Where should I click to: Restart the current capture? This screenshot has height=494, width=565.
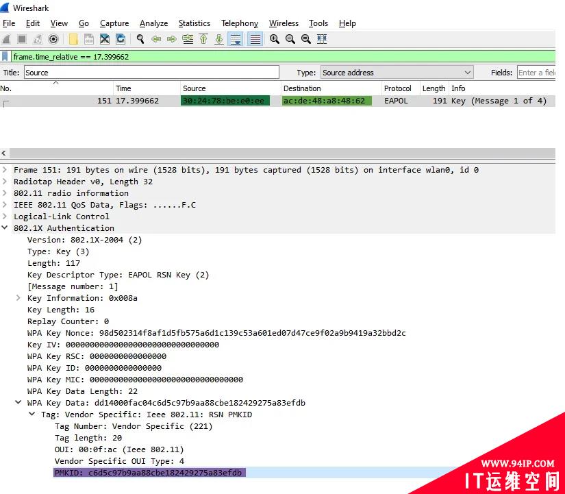pos(38,39)
